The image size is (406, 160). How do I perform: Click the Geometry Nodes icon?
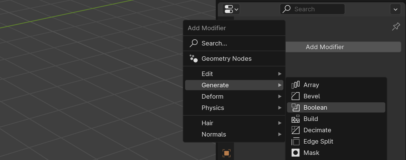click(x=194, y=59)
